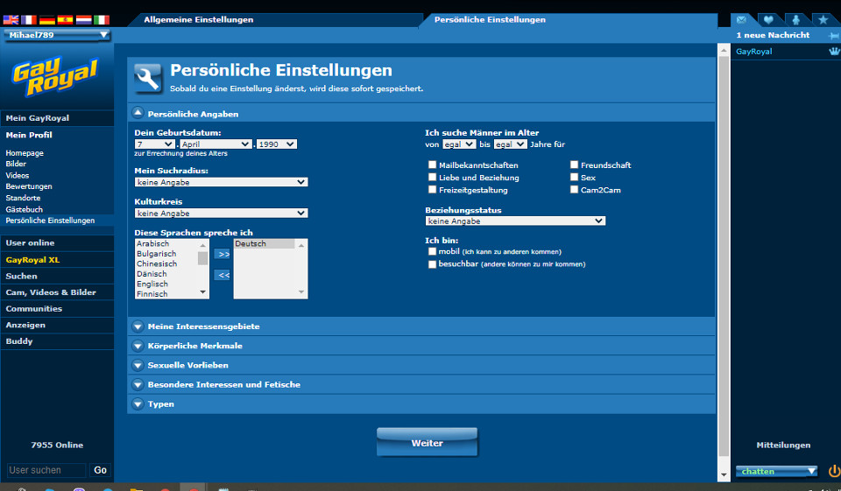Select the Spanish flag icon

coord(65,19)
